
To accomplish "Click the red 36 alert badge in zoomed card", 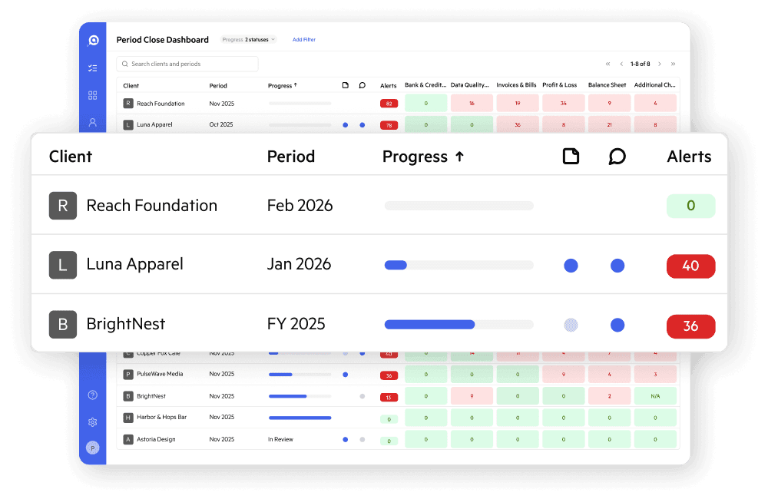I will coord(690,326).
